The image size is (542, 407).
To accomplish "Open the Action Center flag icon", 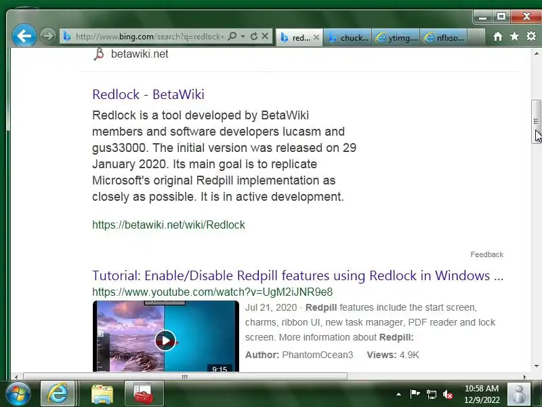I will coord(415,394).
